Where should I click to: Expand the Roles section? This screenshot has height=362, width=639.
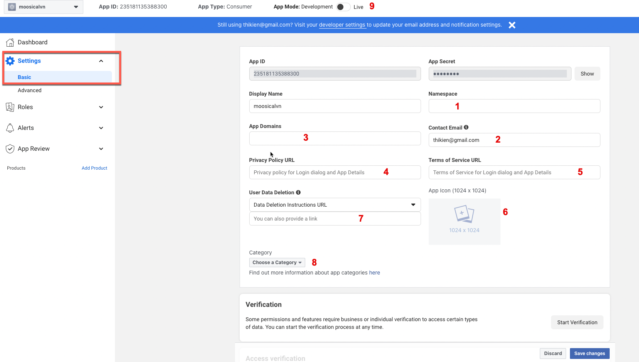(x=101, y=107)
